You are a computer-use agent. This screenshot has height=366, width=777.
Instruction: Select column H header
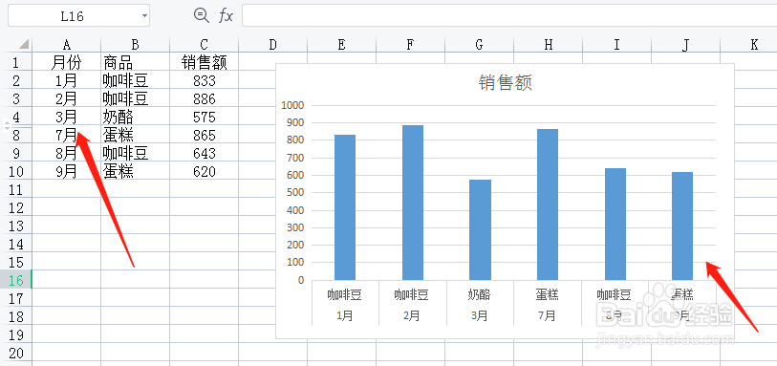(x=548, y=45)
